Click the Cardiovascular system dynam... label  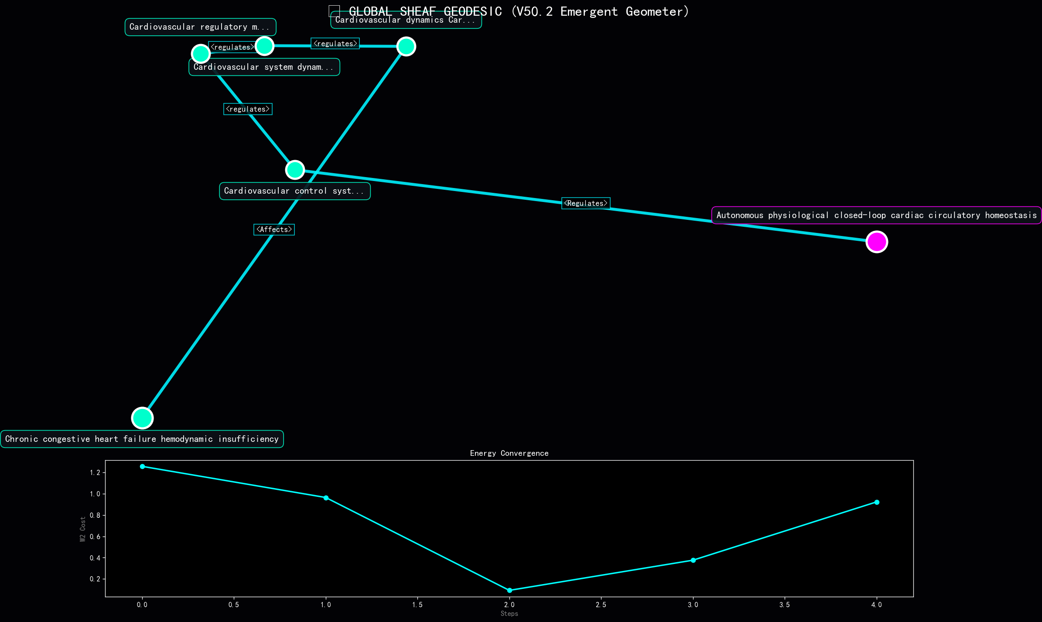click(x=264, y=67)
